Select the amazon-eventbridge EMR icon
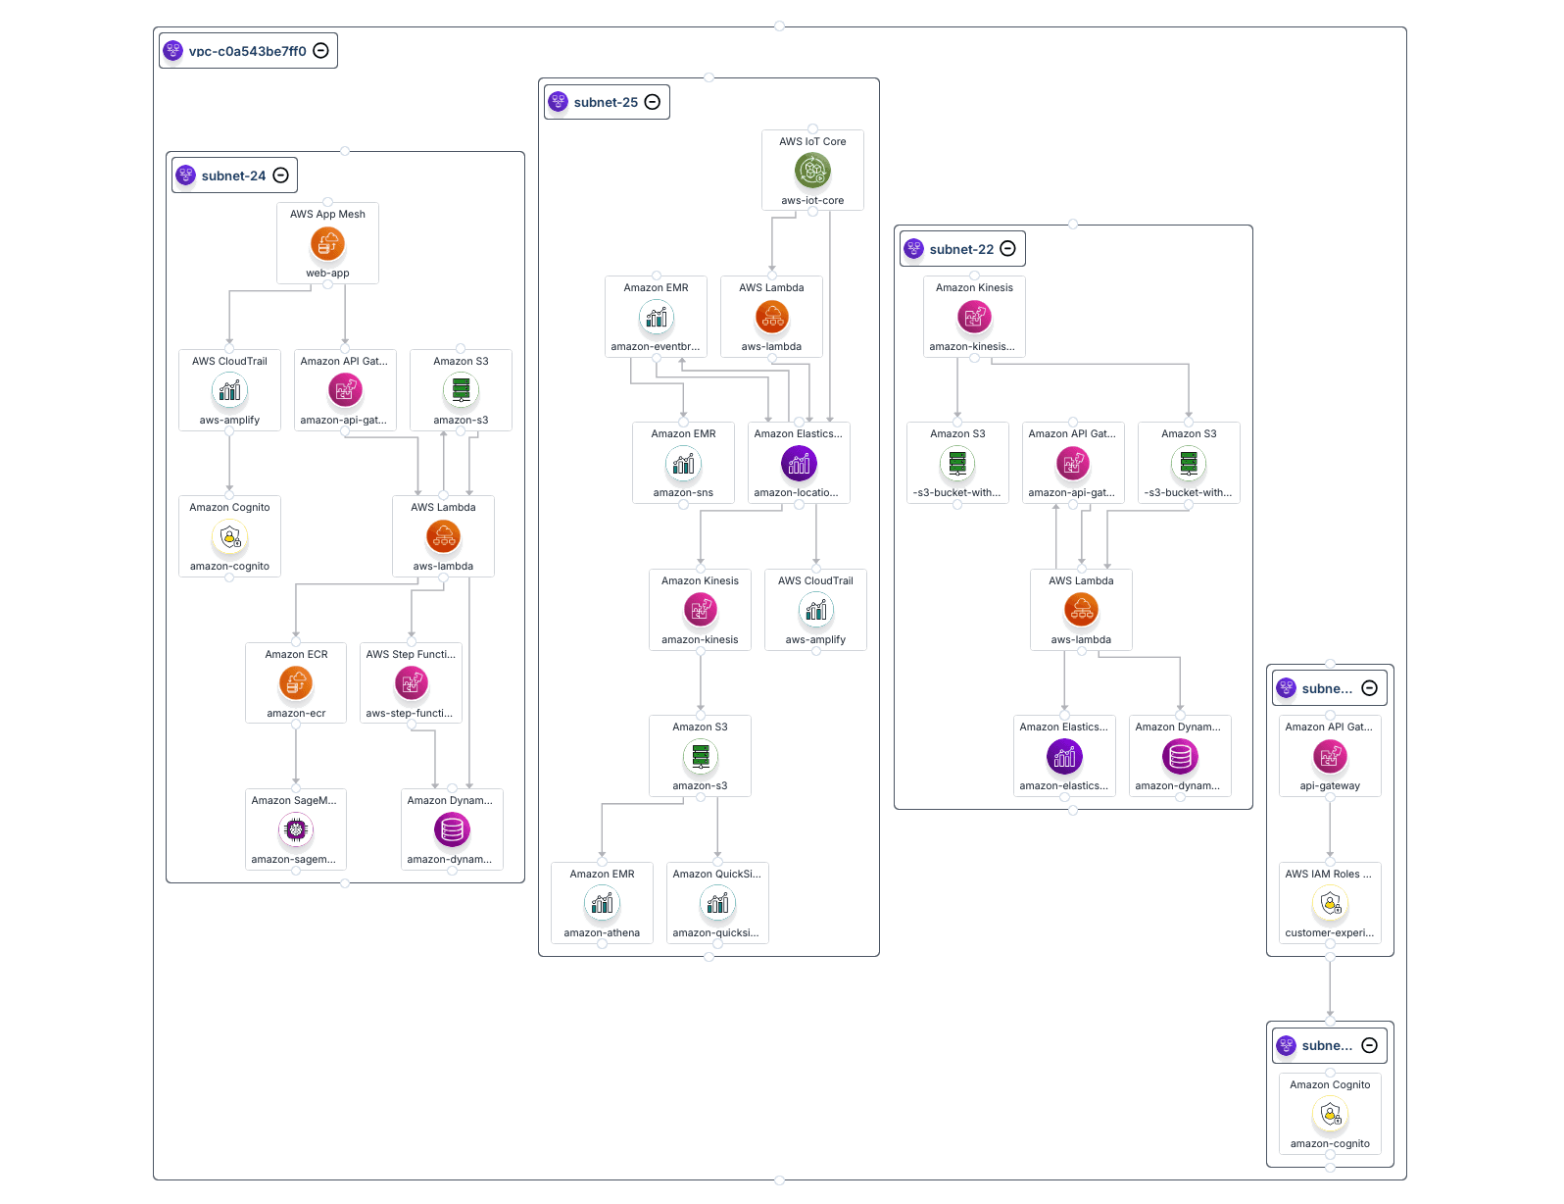Screen dimensions: 1564x1204 click(x=657, y=317)
